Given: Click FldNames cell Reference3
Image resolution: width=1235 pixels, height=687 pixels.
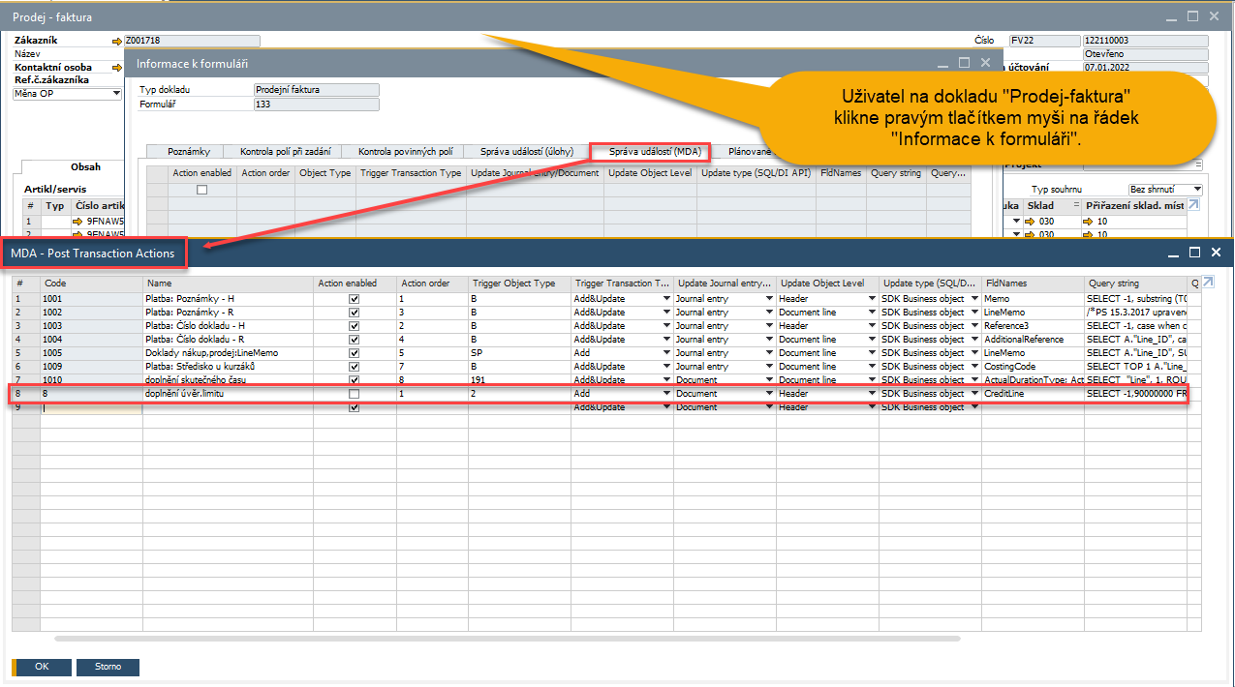Looking at the screenshot, I should [1033, 326].
